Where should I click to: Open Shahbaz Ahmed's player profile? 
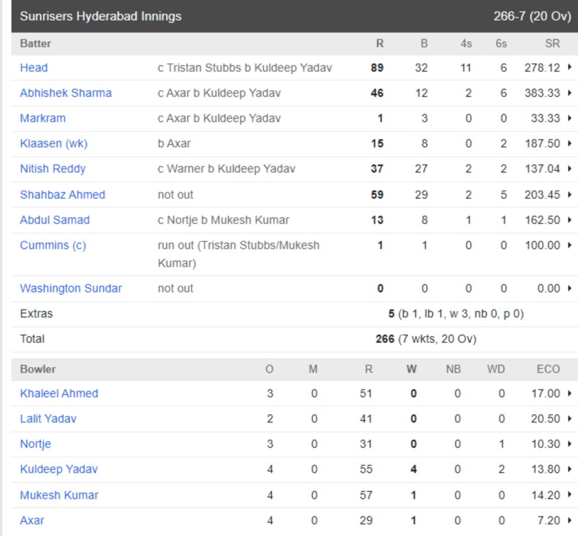pos(63,195)
